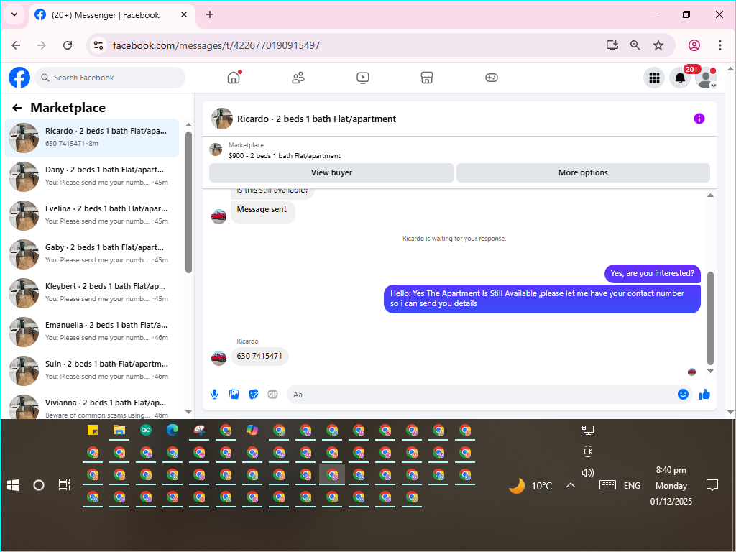The image size is (736, 552).
Task: Open the Suin conversation
Action: 92,371
